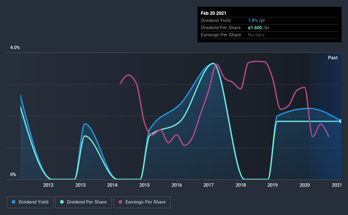348x215 pixels.
Task: Toggle the Earnings Per Share legend button
Action: 142,202
